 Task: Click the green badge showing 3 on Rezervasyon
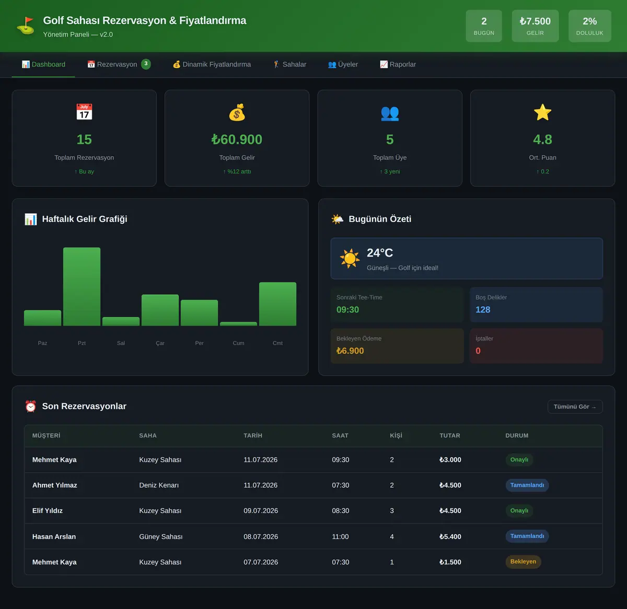tap(146, 64)
